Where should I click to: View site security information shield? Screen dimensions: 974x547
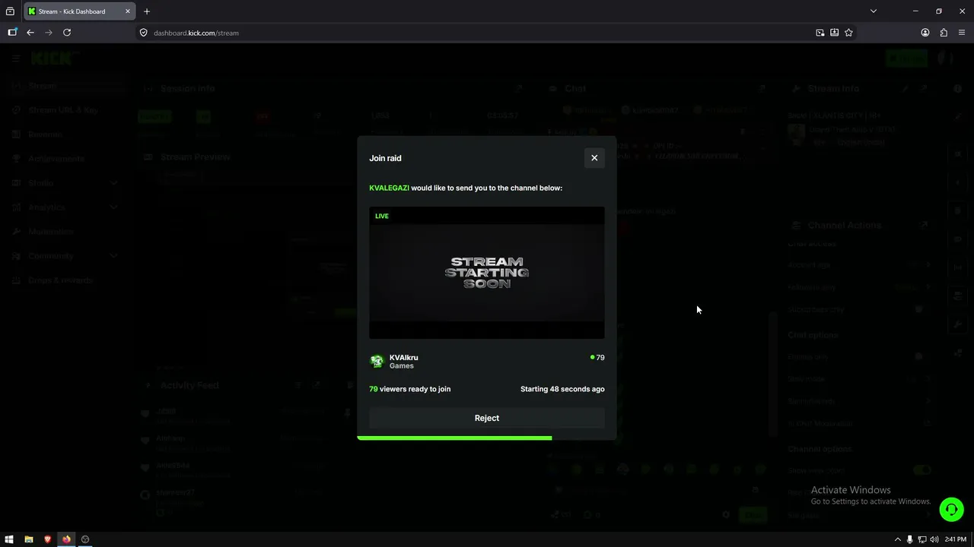point(143,33)
